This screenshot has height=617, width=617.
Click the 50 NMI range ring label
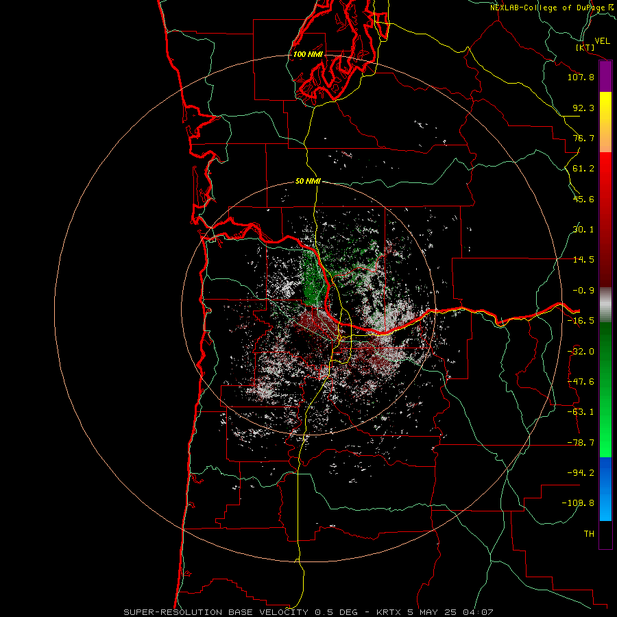(x=308, y=182)
